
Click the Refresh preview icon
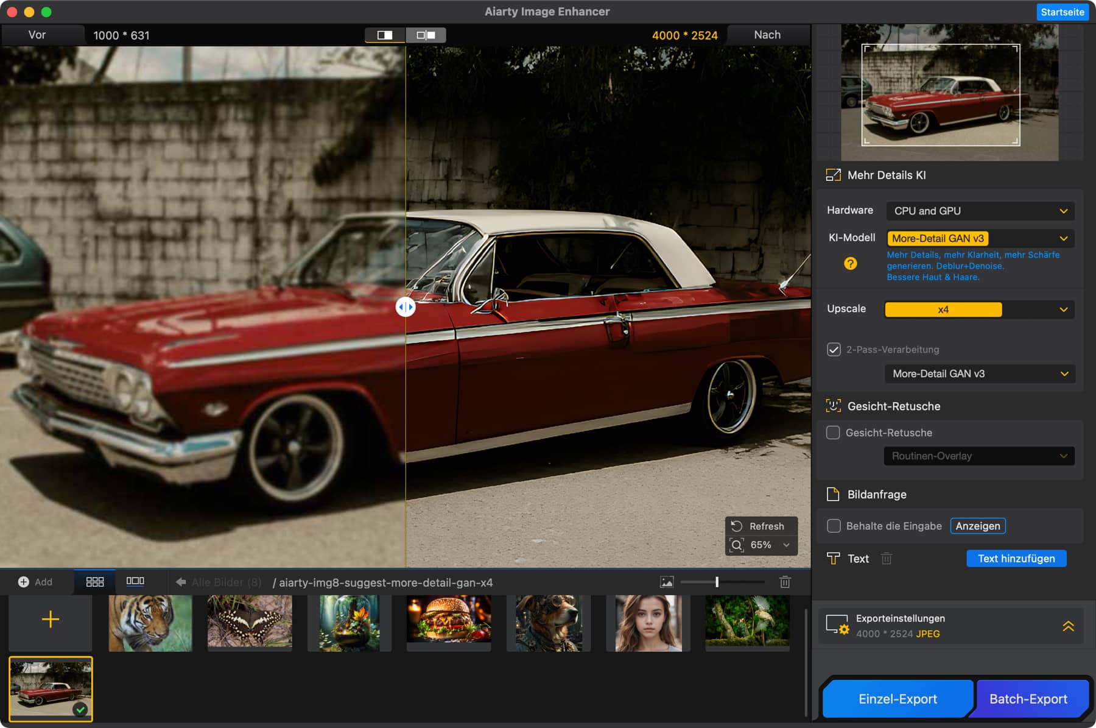737,526
